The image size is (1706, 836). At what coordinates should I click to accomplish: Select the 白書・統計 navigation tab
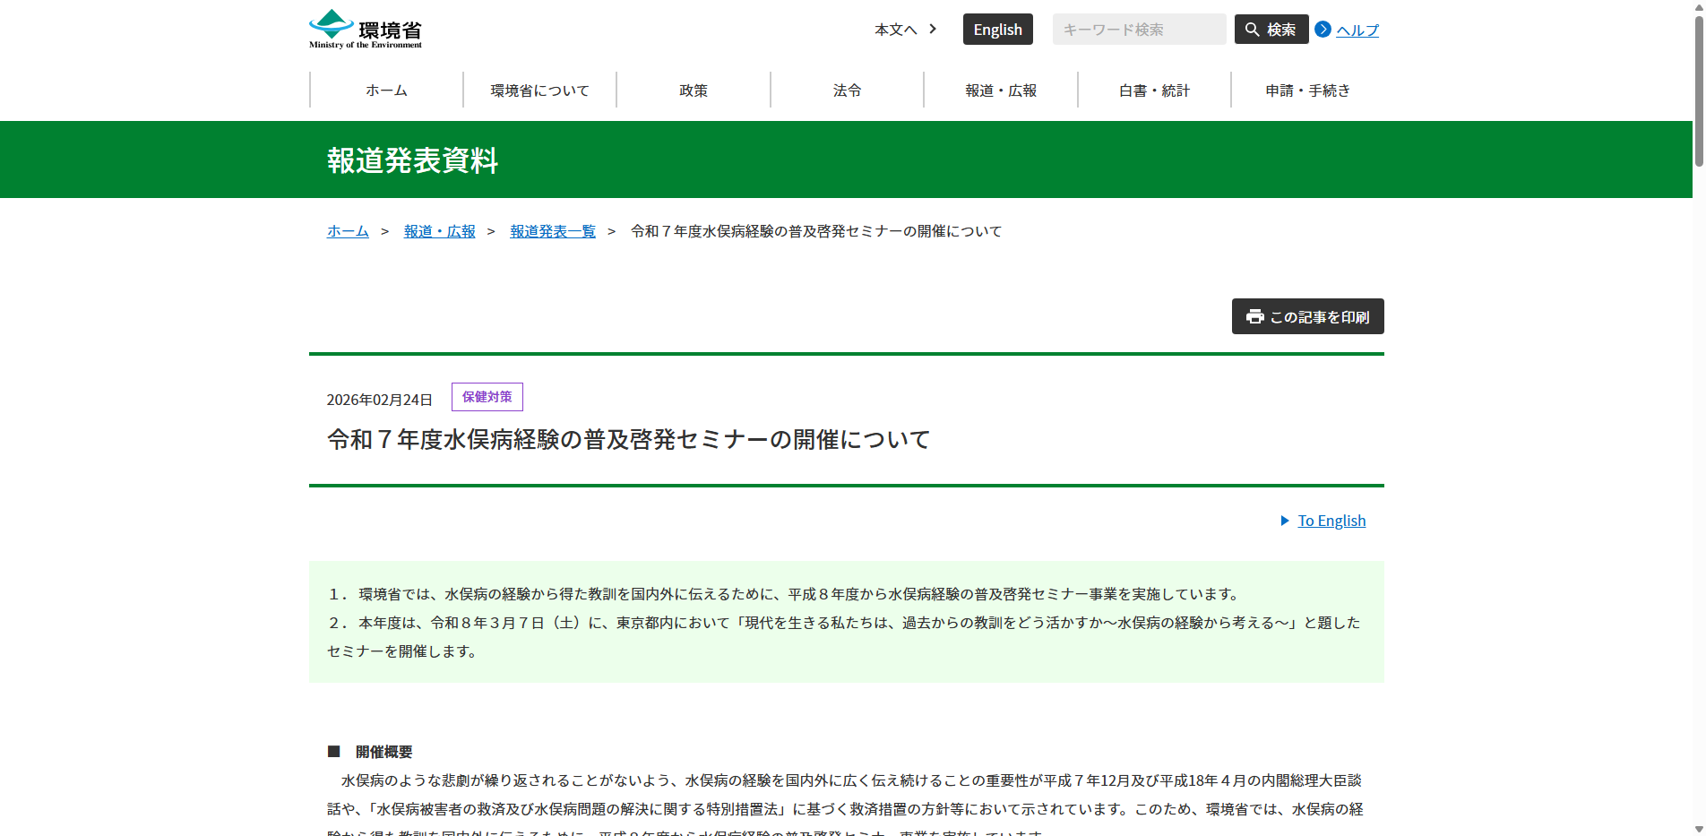(1154, 90)
